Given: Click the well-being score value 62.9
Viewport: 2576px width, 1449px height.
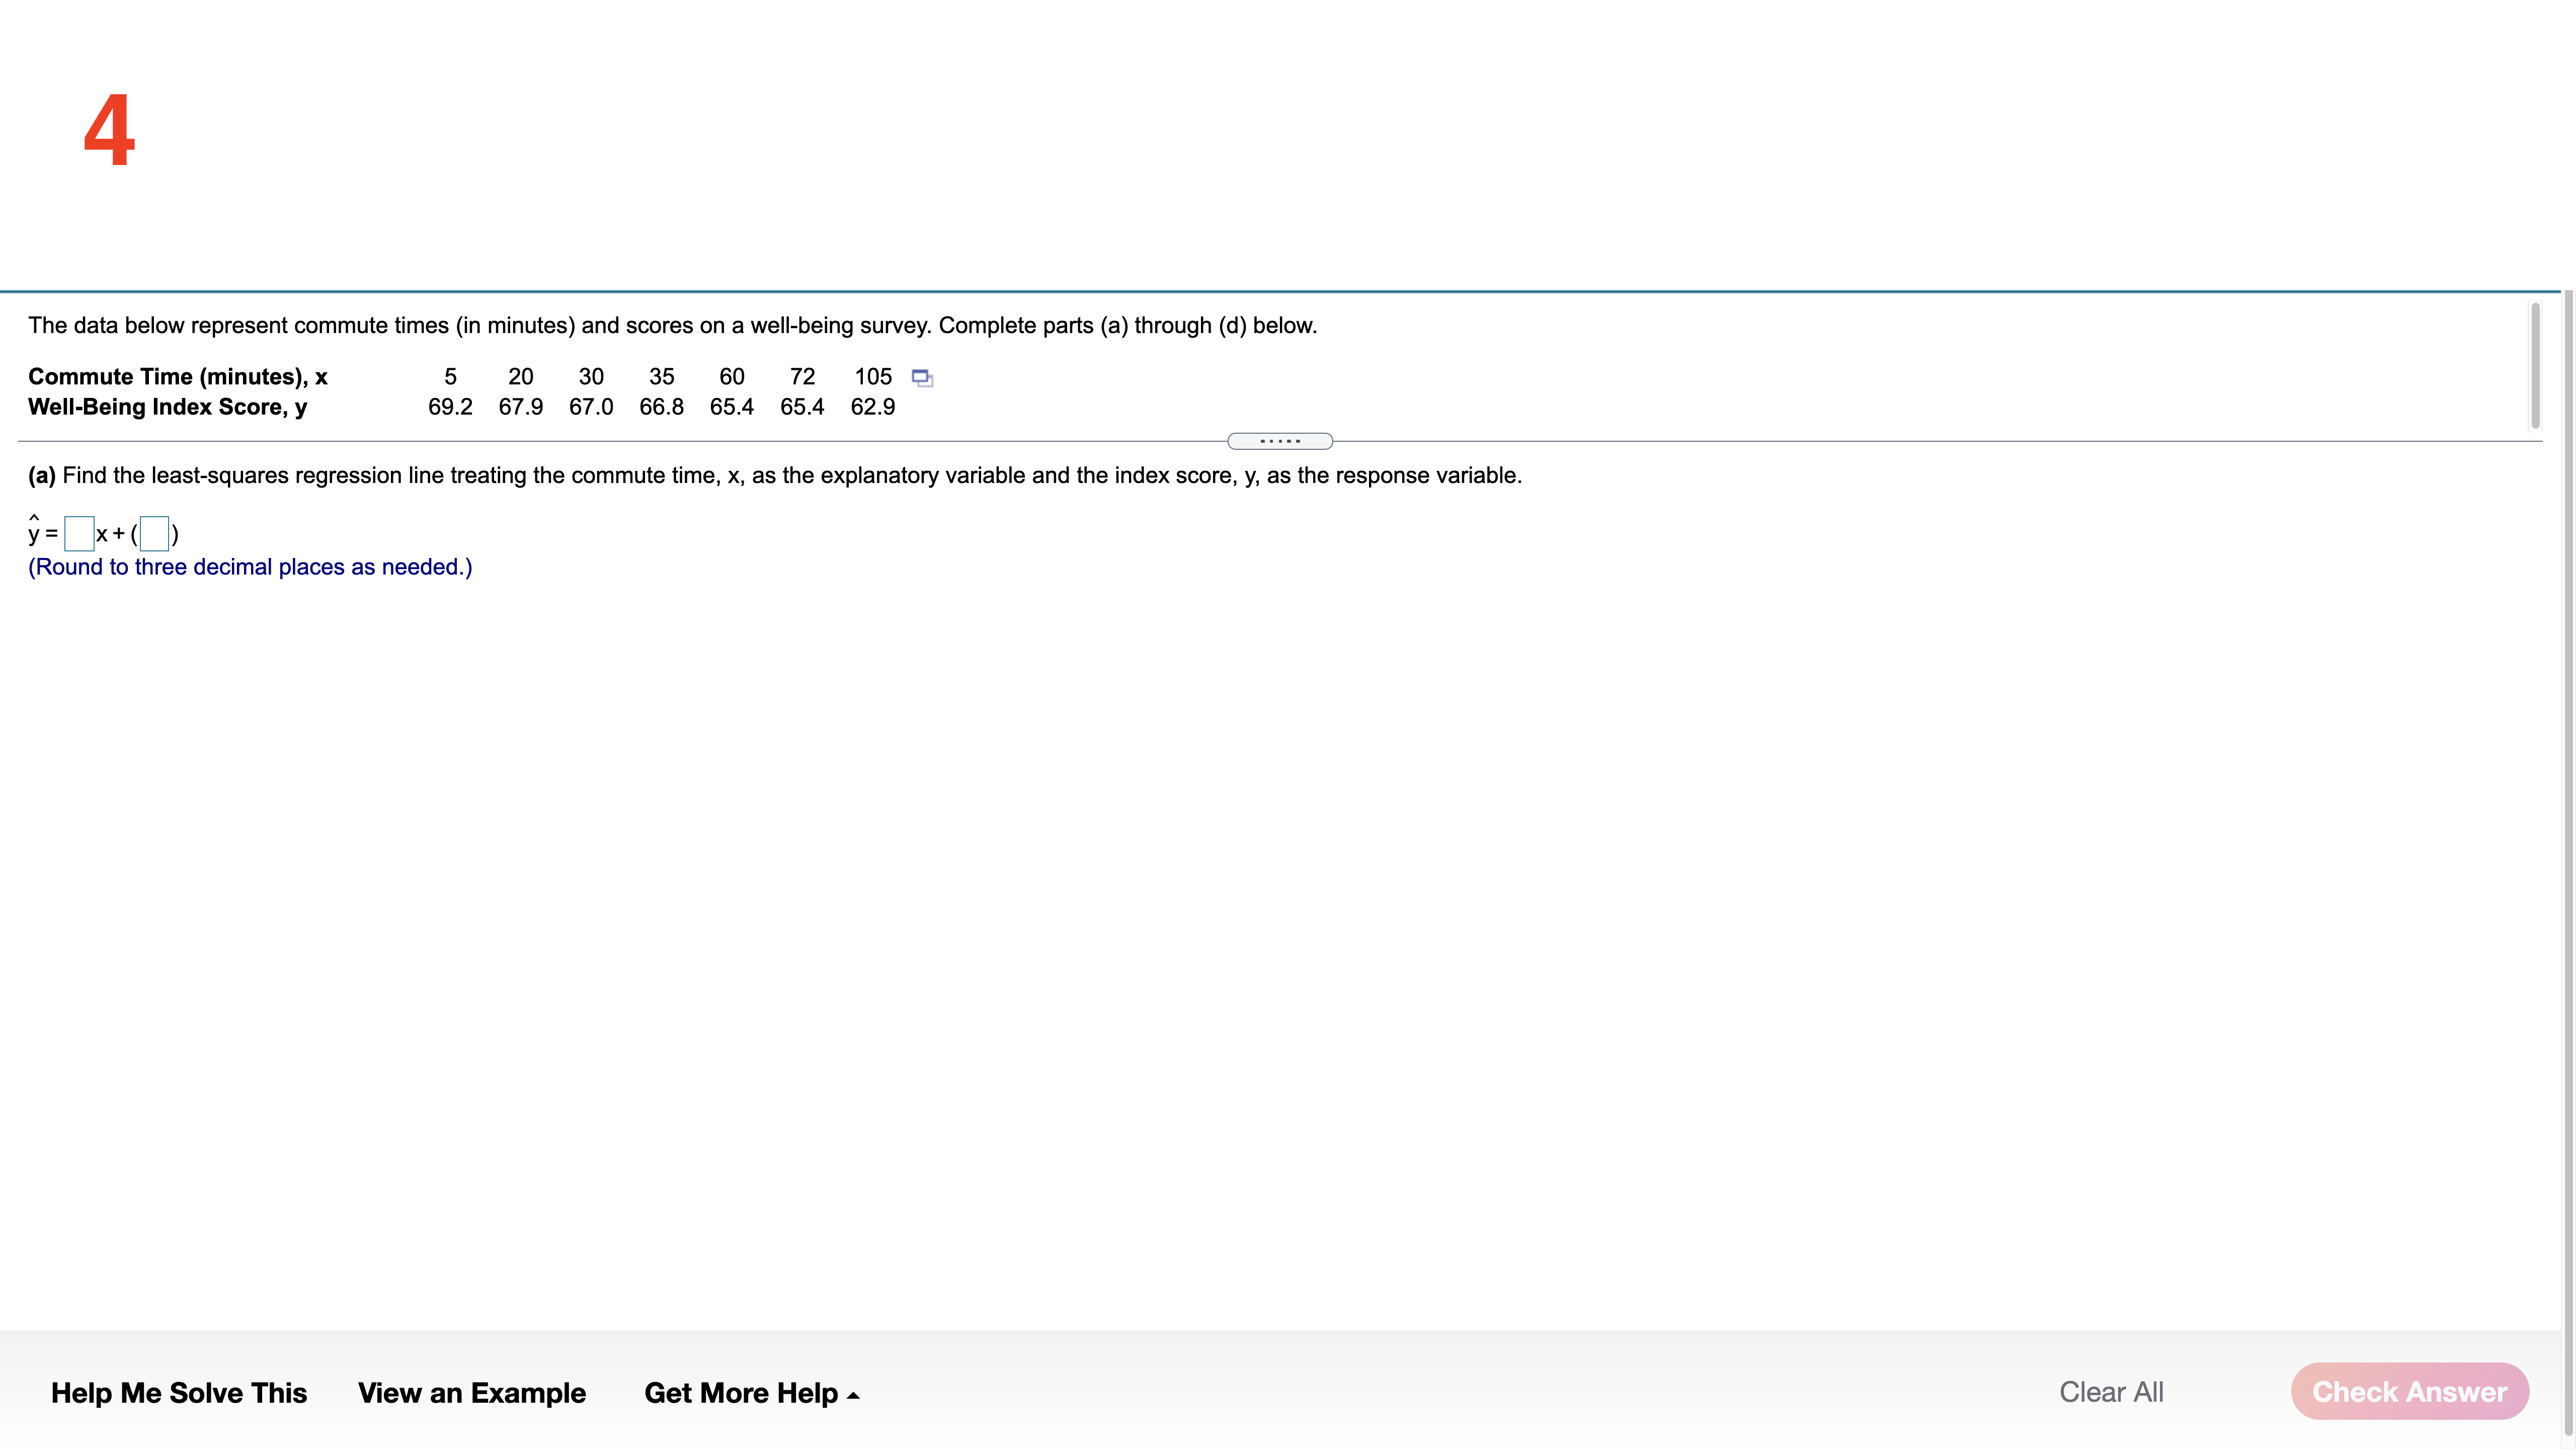Looking at the screenshot, I should (x=872, y=407).
